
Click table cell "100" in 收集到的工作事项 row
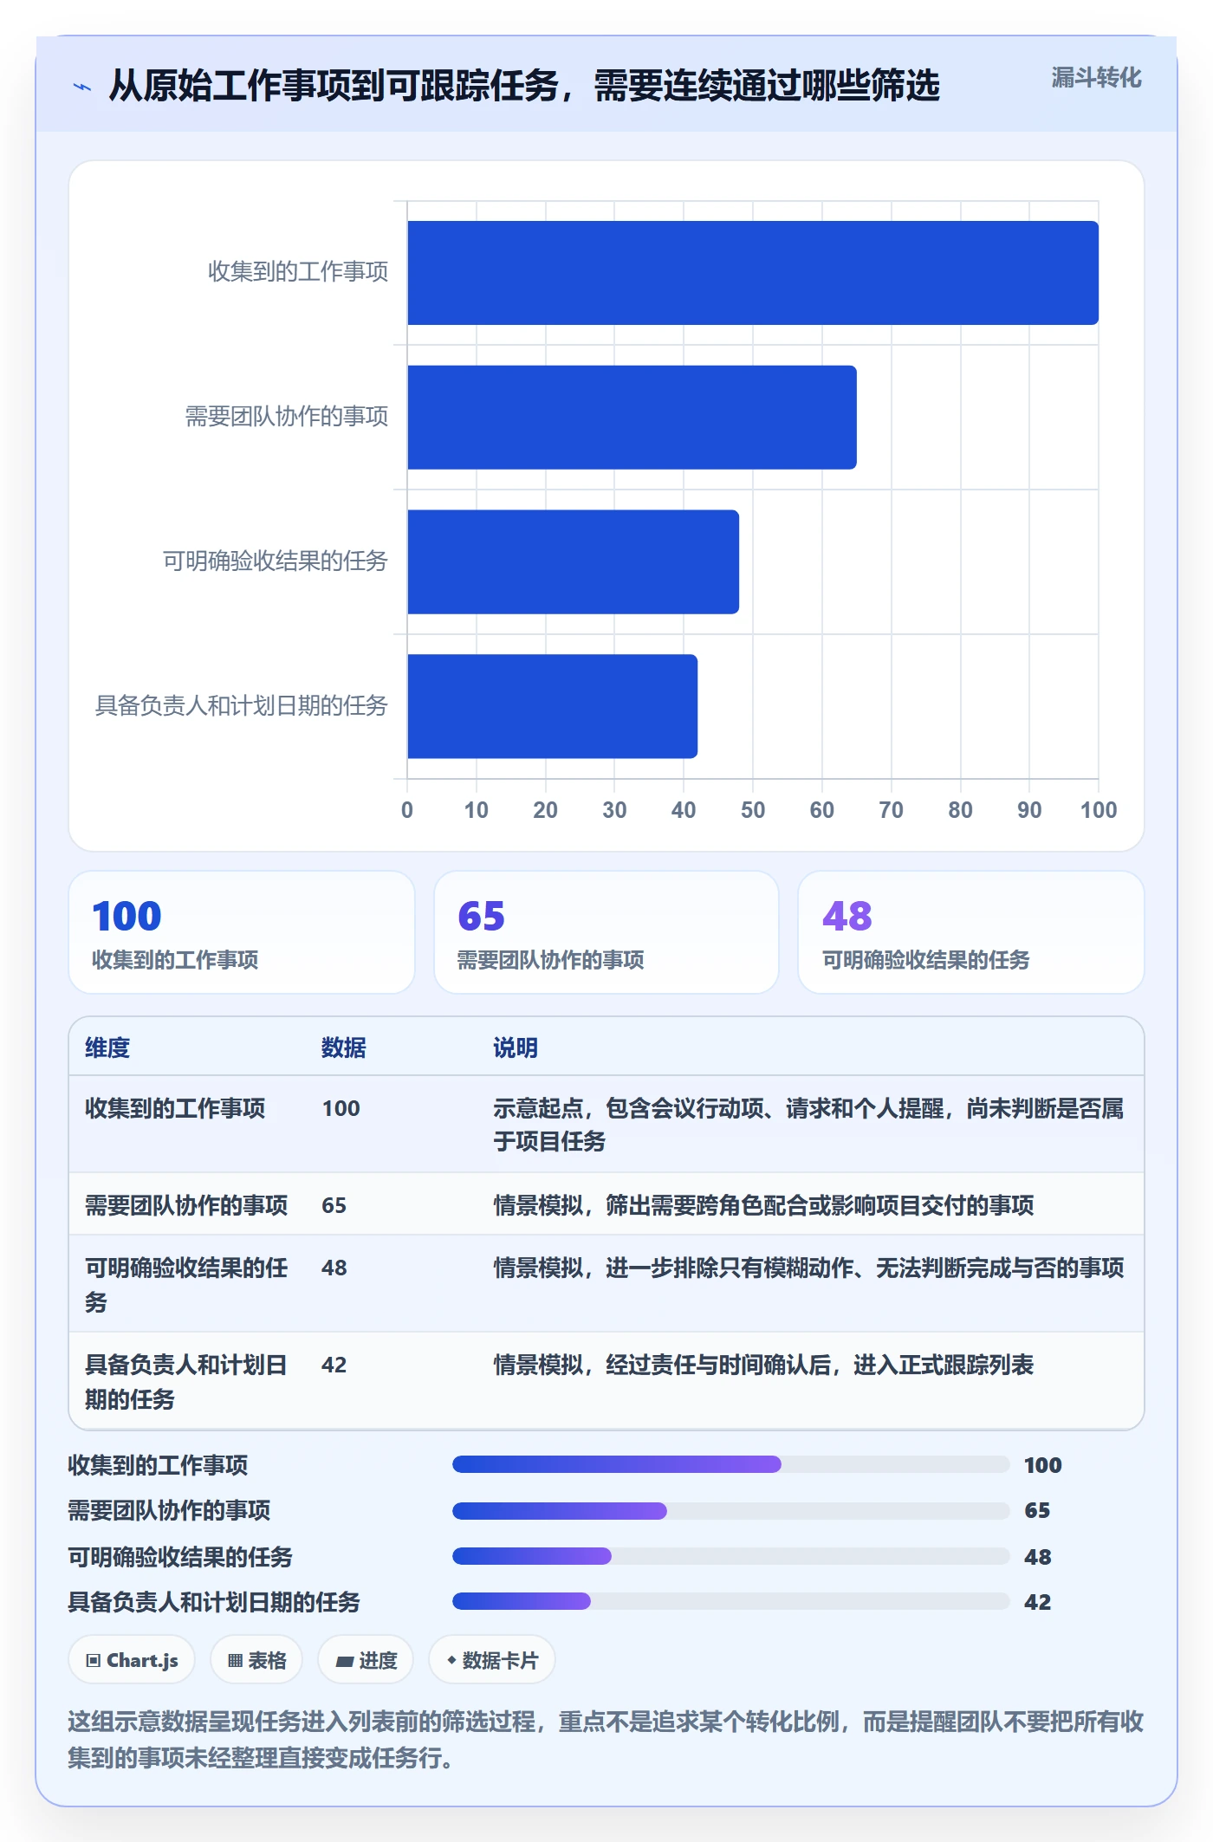tap(341, 1108)
